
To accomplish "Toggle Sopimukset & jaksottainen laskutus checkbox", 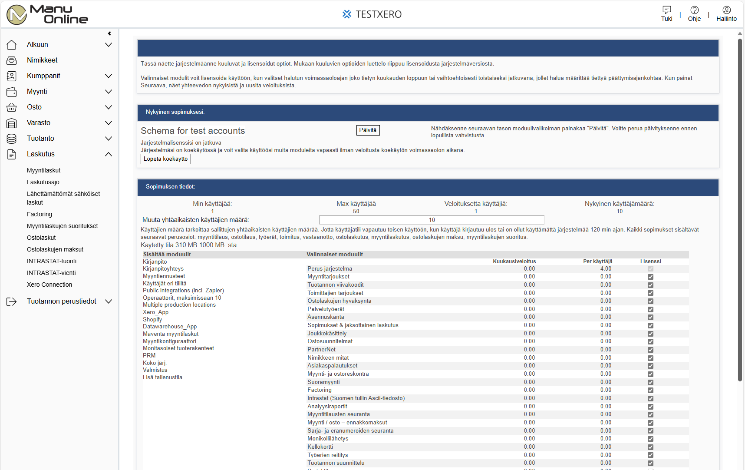I will click(x=650, y=325).
